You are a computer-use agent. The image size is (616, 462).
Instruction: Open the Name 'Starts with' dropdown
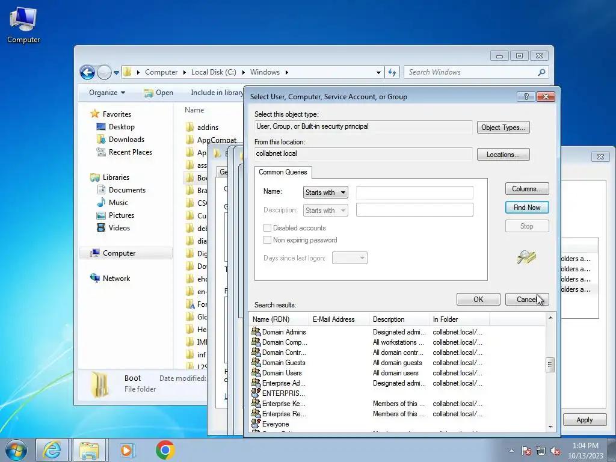click(325, 192)
